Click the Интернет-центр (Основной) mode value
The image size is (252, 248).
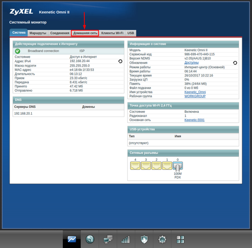pos(204,67)
